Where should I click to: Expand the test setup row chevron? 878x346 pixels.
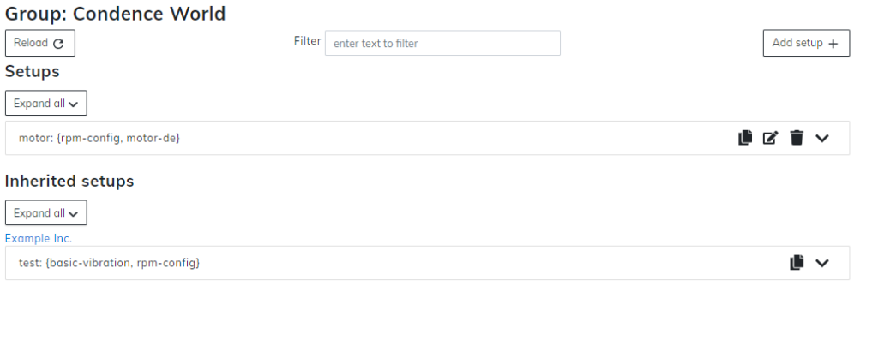(x=821, y=263)
